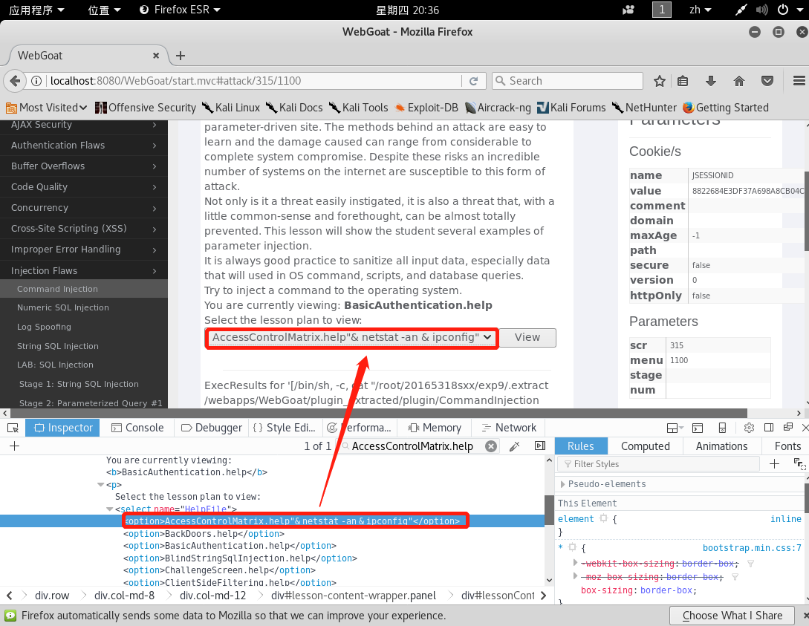Click the element selector highlight icon next to element rule

click(604, 518)
